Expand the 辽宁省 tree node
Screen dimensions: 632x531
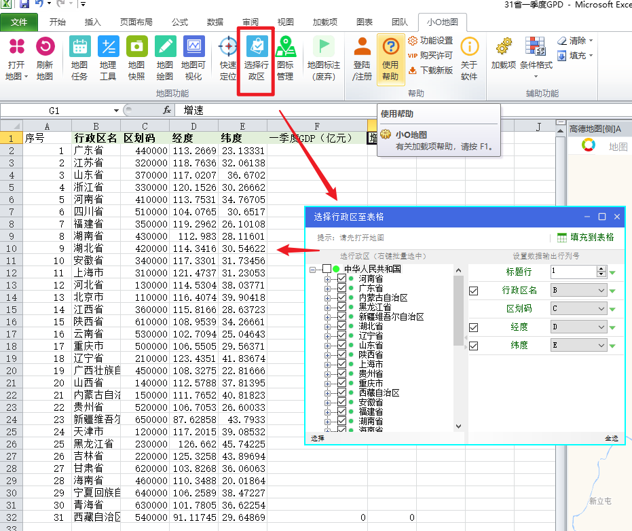click(327, 336)
